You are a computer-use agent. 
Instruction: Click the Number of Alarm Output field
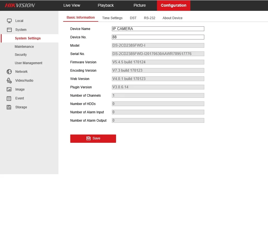click(158, 121)
